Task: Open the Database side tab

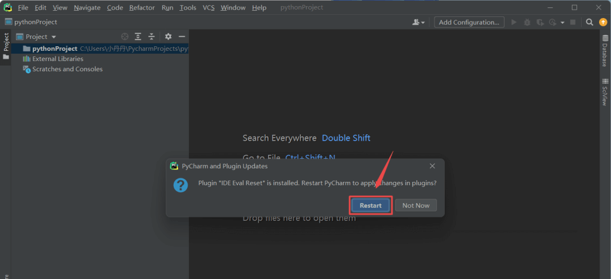Action: coord(605,51)
